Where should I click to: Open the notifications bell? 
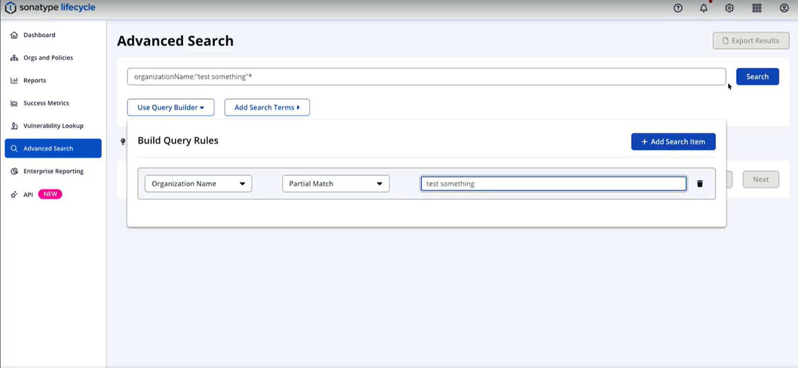703,8
